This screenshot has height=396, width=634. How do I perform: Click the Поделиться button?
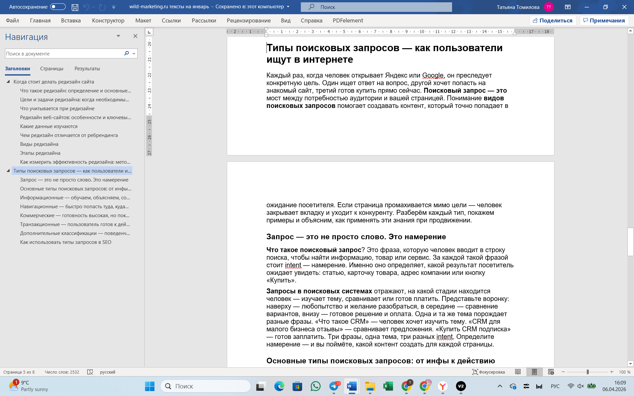point(553,20)
